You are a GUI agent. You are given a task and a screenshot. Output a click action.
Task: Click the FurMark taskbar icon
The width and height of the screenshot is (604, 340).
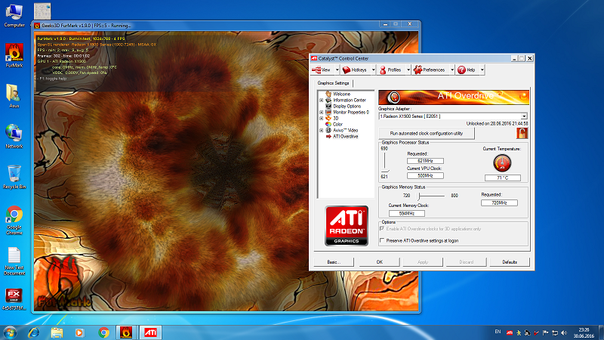126,331
